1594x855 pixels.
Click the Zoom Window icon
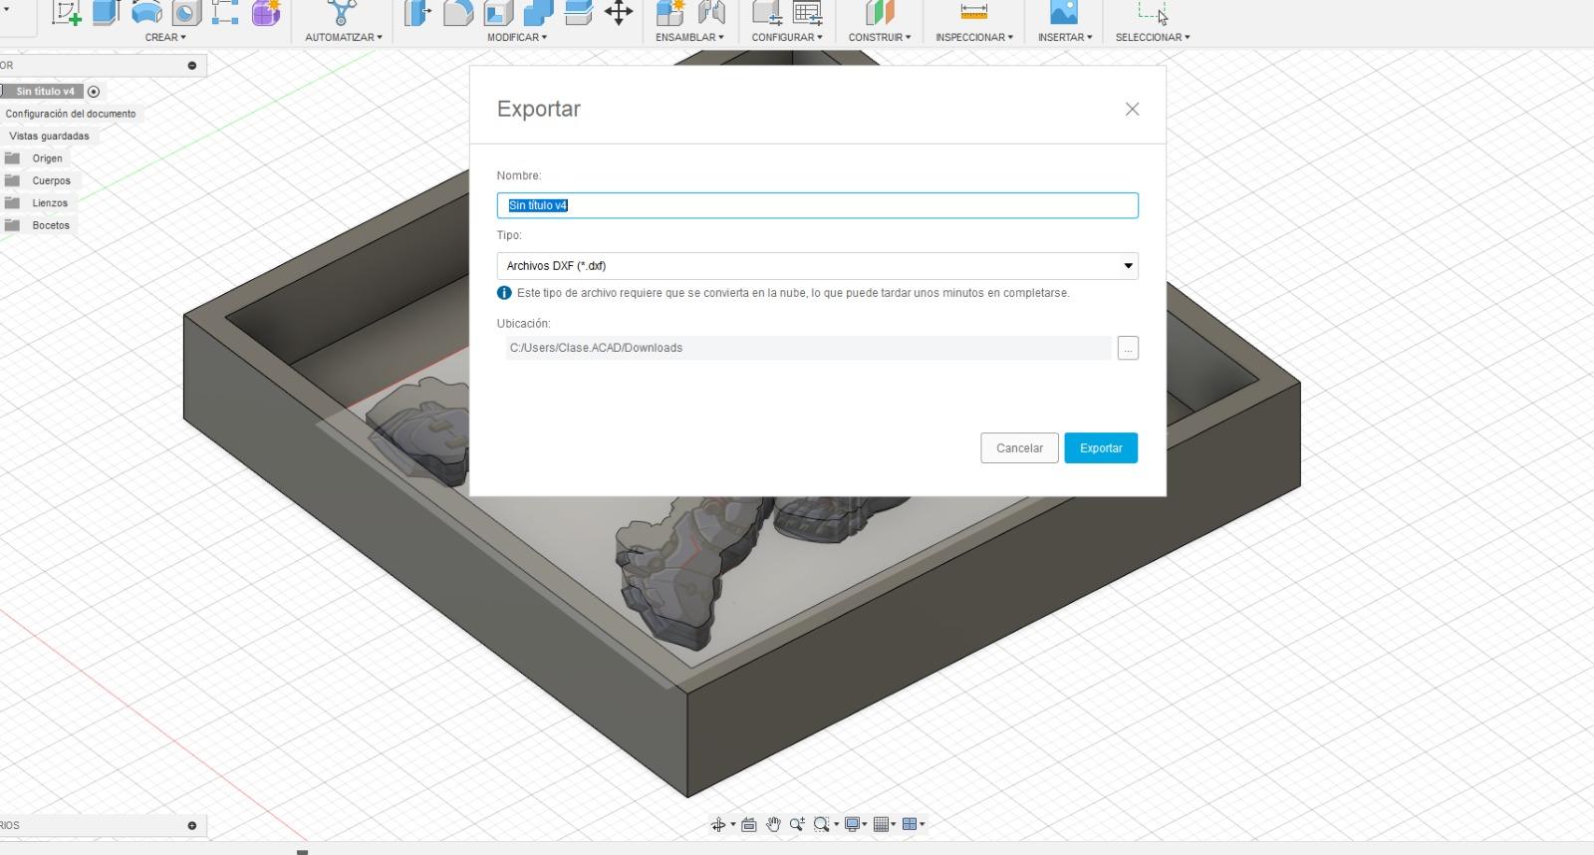point(821,824)
